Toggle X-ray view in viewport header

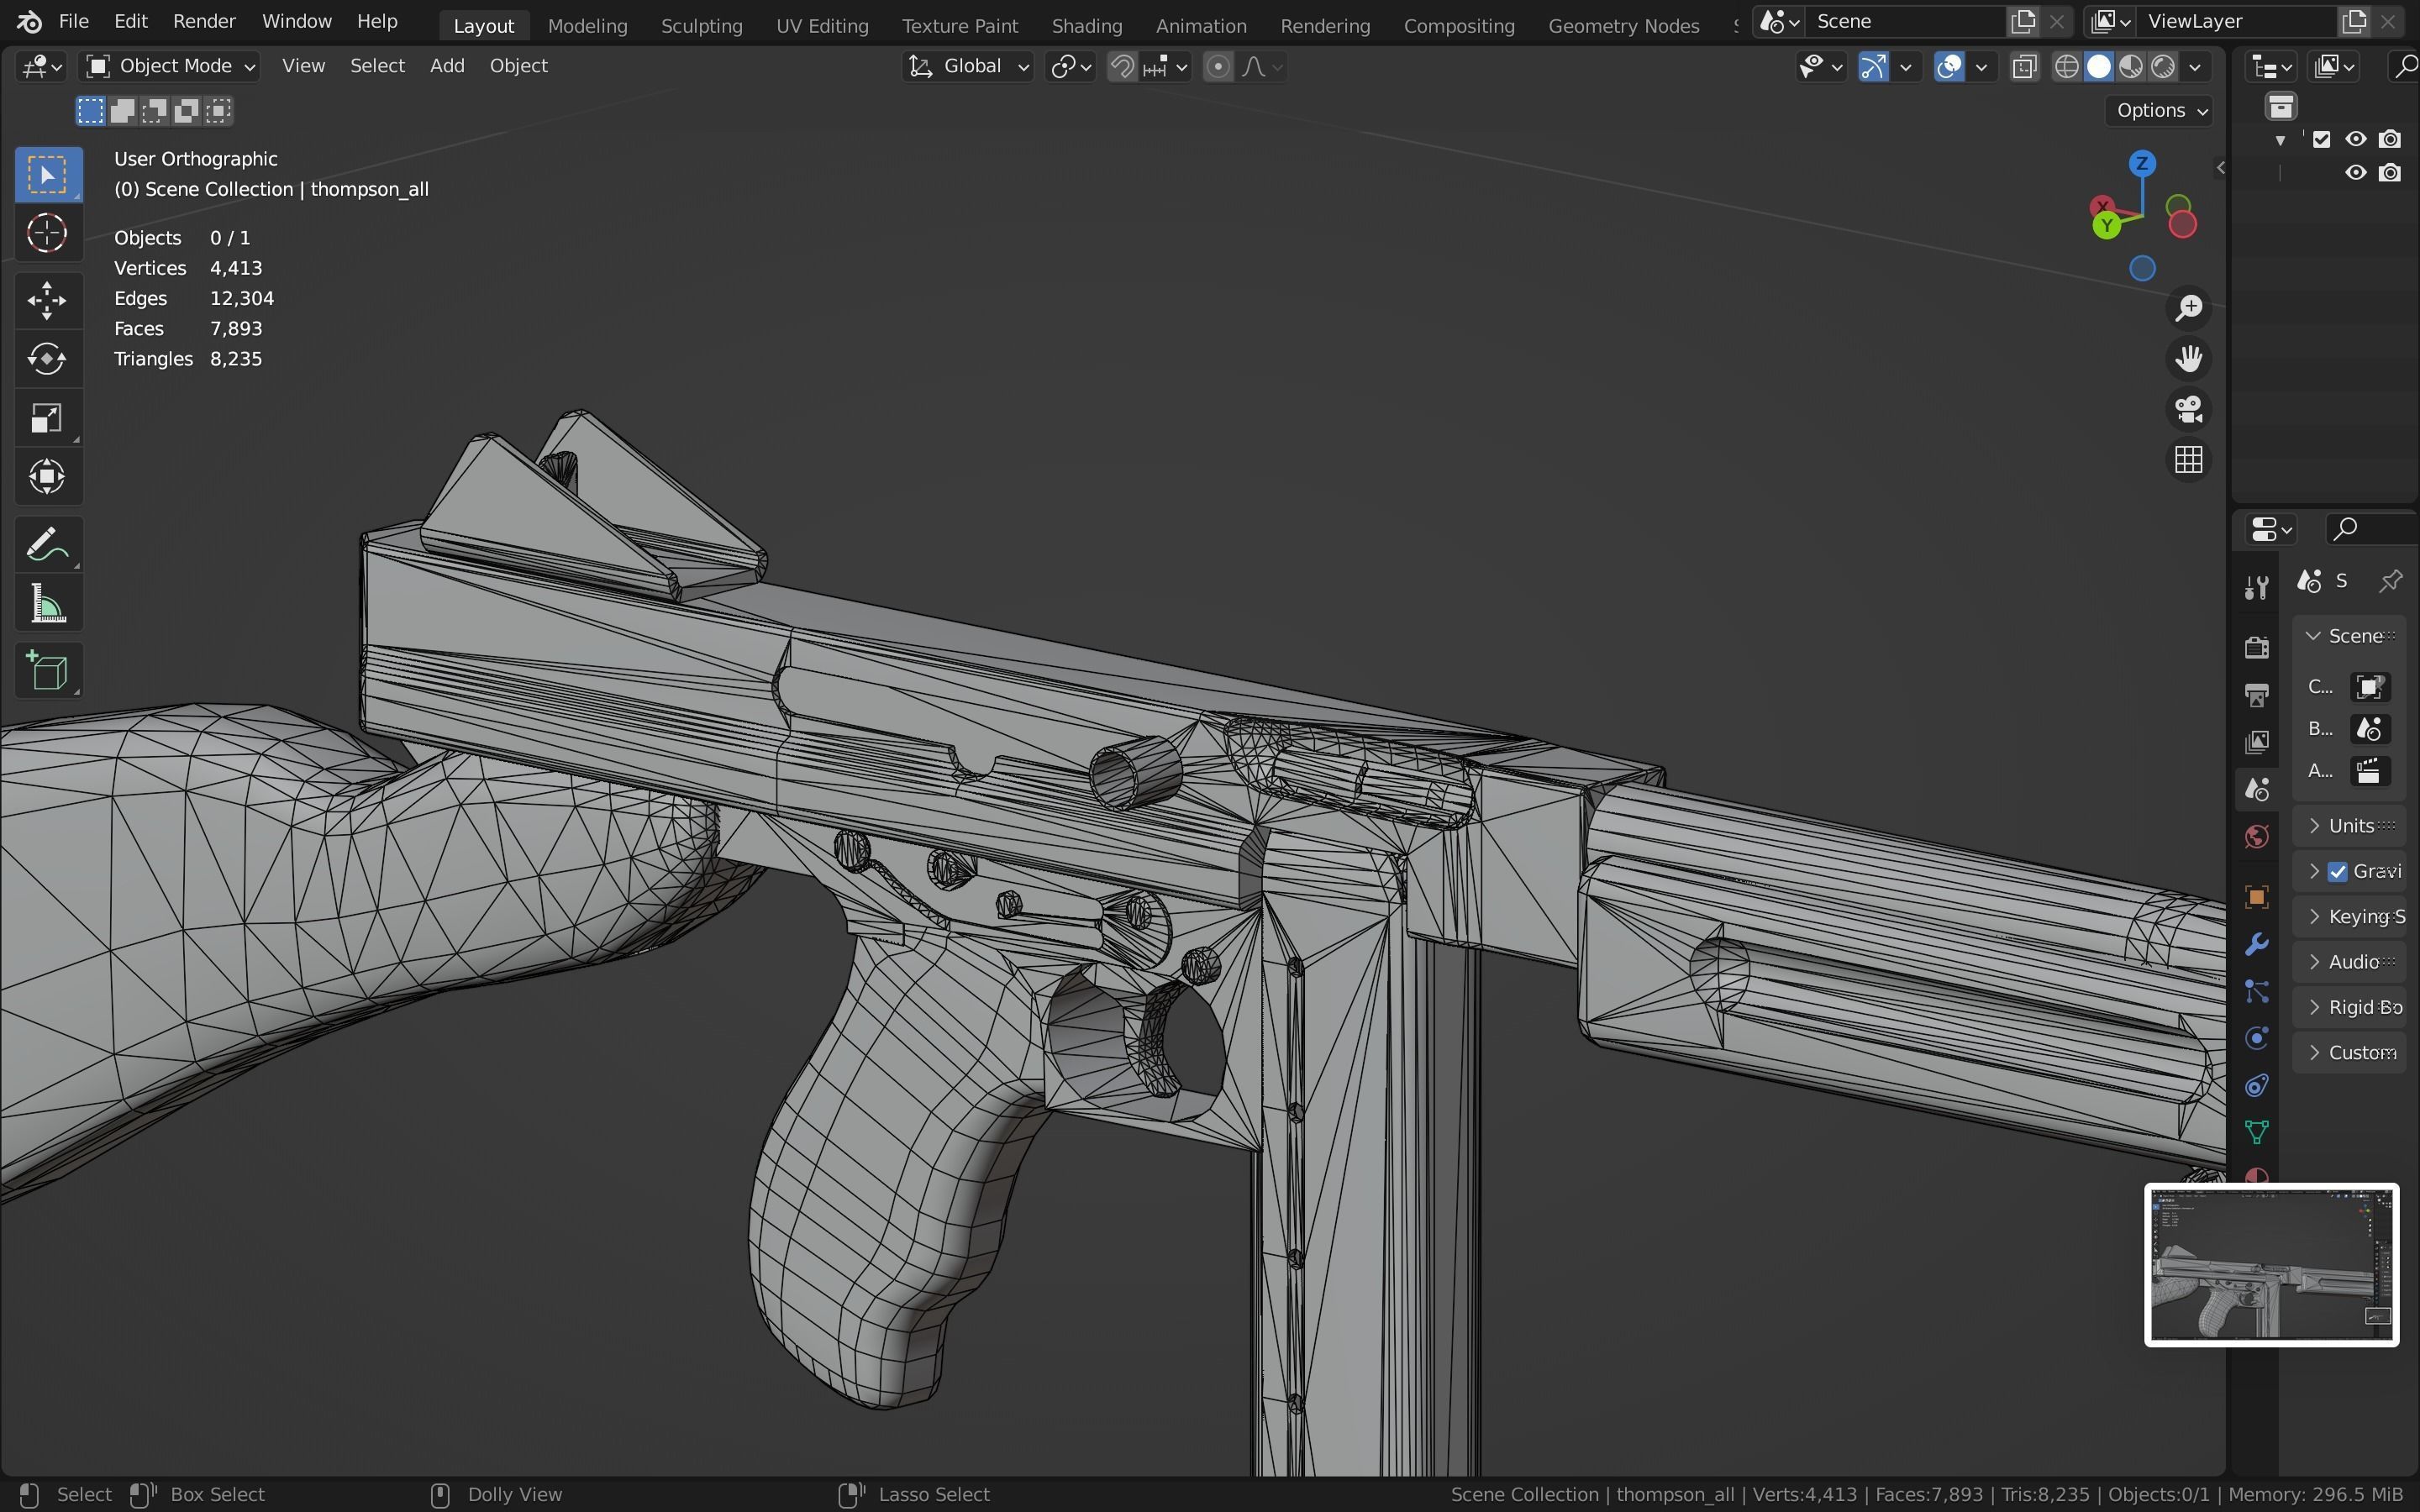tap(2025, 67)
